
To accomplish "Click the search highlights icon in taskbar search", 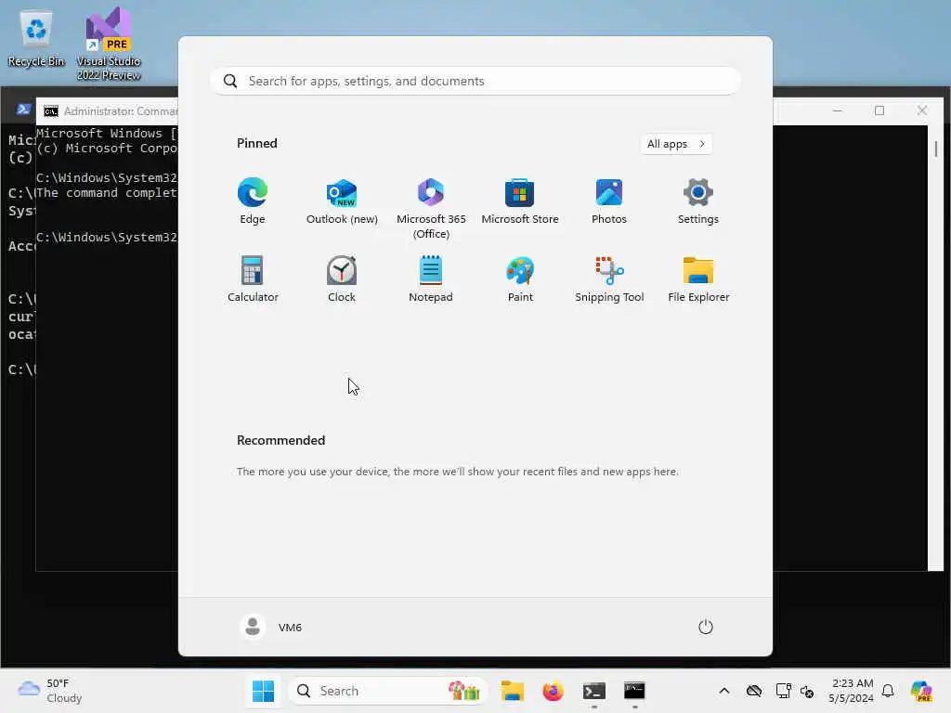I will point(464,691).
